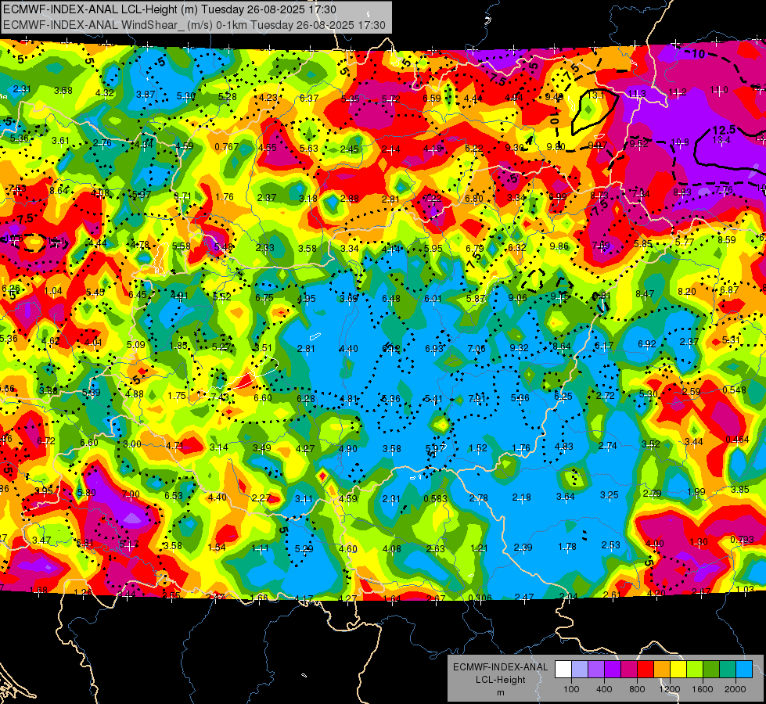766x704 pixels.
Task: Click the grid value 5.80
Action: [x=87, y=493]
